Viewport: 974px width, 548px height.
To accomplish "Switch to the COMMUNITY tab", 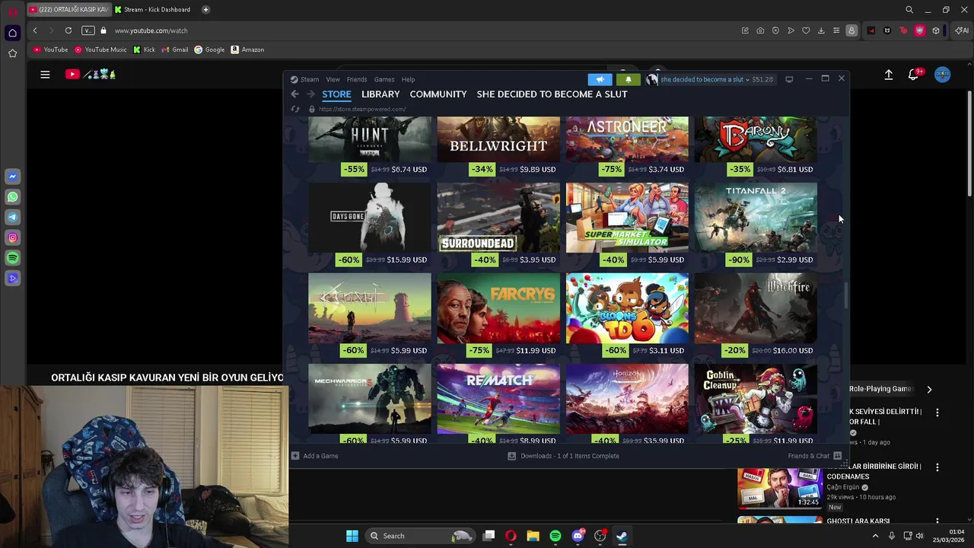I will (438, 94).
